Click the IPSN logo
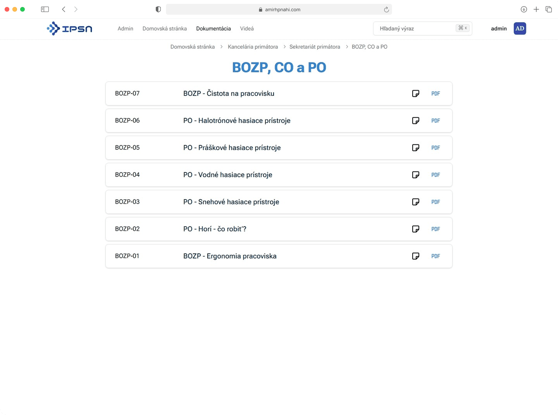Viewport: 558px width, 415px height. [x=69, y=28]
